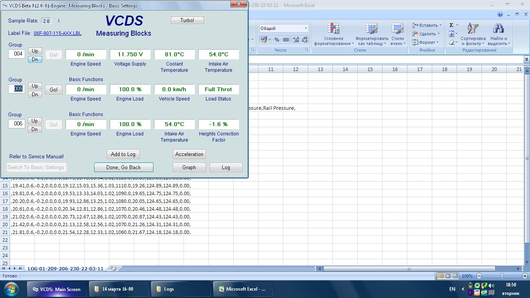Adjust the Excel zoom slider
This screenshot has width=530, height=298.
coord(502,276)
